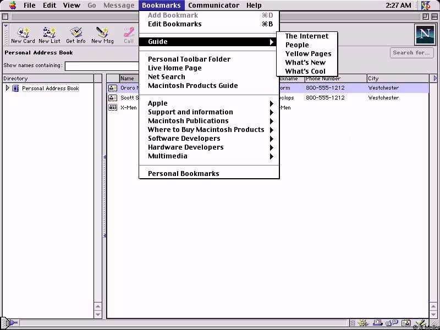Open the Mailbox icon in the component bar

click(x=378, y=323)
